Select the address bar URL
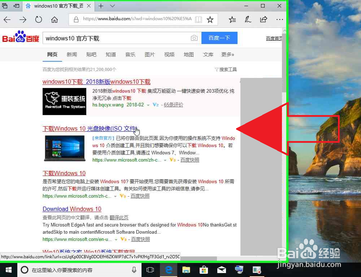The height and width of the screenshot is (277, 361). point(137,19)
